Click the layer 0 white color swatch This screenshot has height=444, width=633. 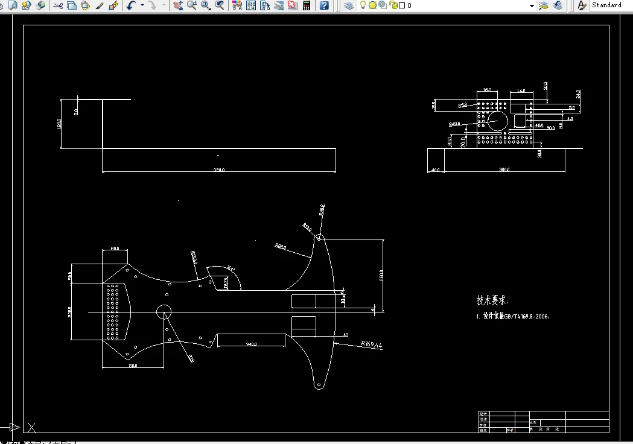pyautogui.click(x=402, y=5)
